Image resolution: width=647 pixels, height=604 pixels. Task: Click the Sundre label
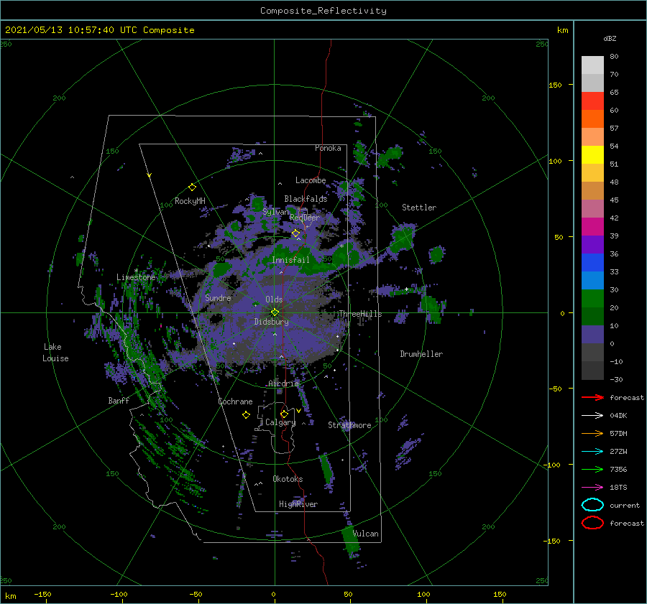point(218,297)
